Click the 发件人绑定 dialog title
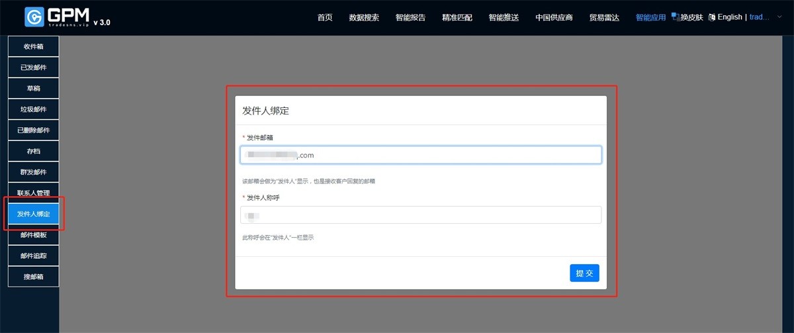 point(265,111)
